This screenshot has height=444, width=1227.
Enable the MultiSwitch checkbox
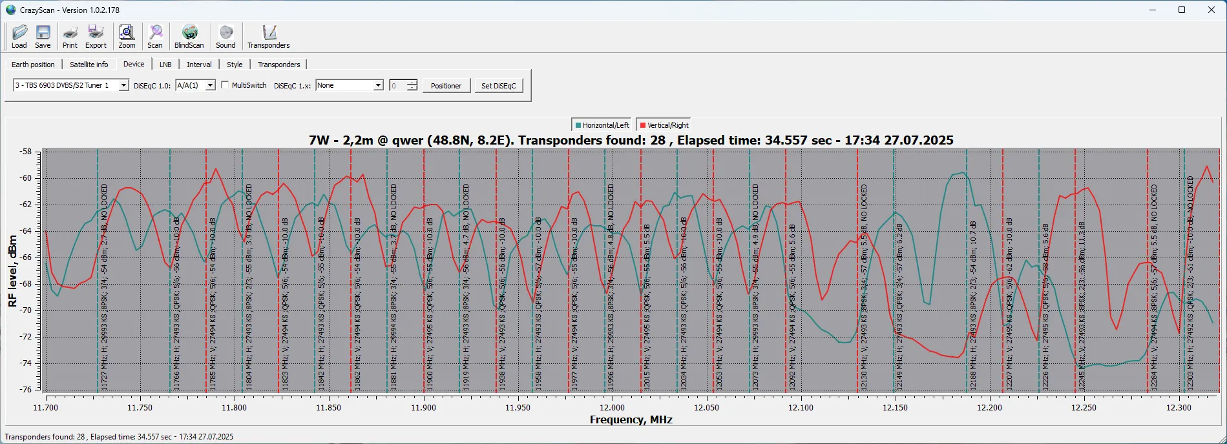225,85
